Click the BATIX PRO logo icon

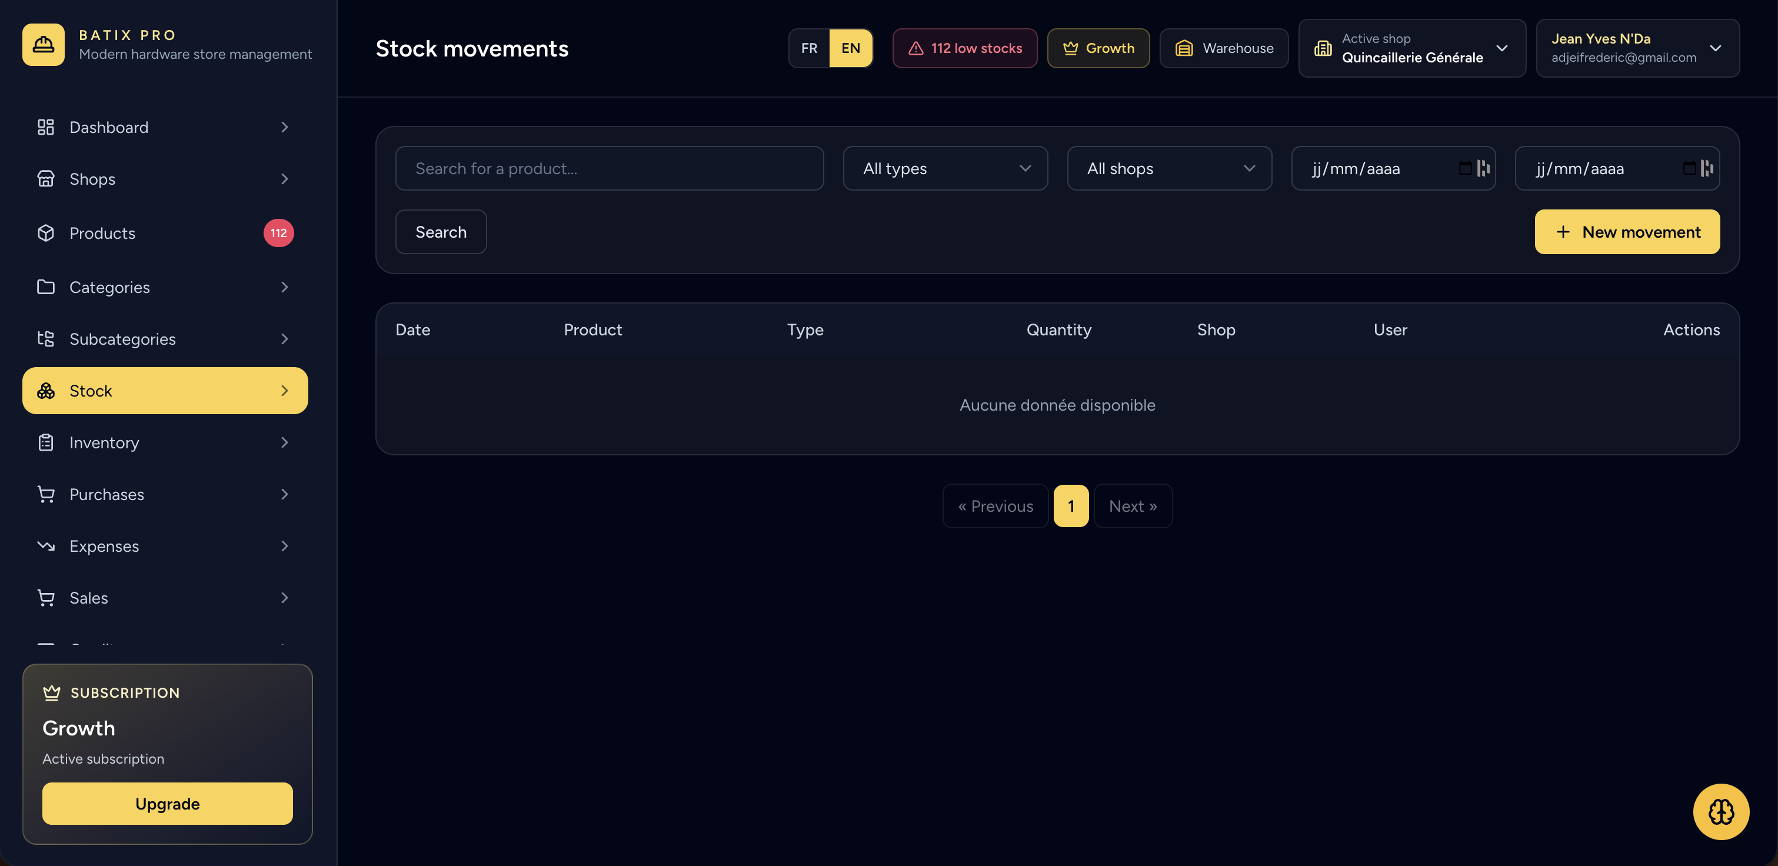click(44, 45)
